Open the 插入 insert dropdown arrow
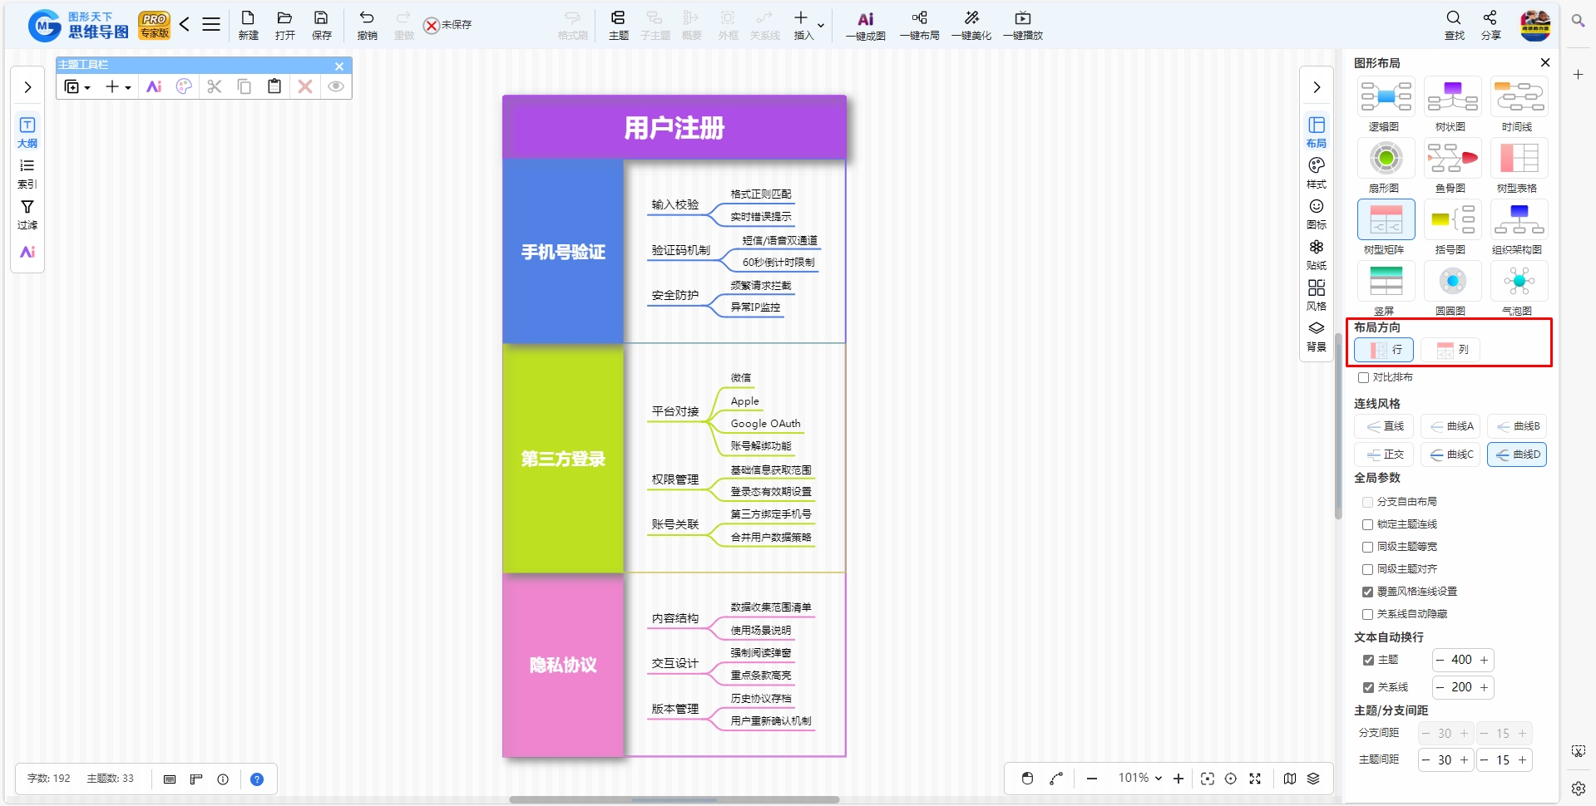This screenshot has width=1596, height=806. [x=821, y=25]
